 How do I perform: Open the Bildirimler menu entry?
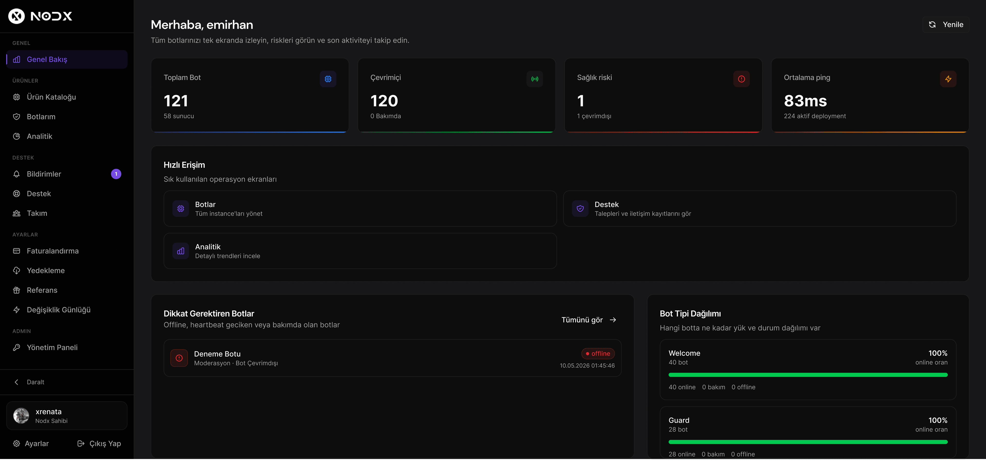pos(67,174)
